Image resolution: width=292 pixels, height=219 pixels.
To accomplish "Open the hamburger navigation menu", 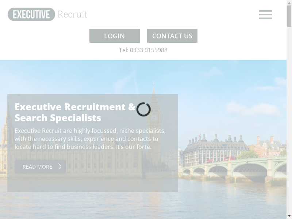I will 265,15.
